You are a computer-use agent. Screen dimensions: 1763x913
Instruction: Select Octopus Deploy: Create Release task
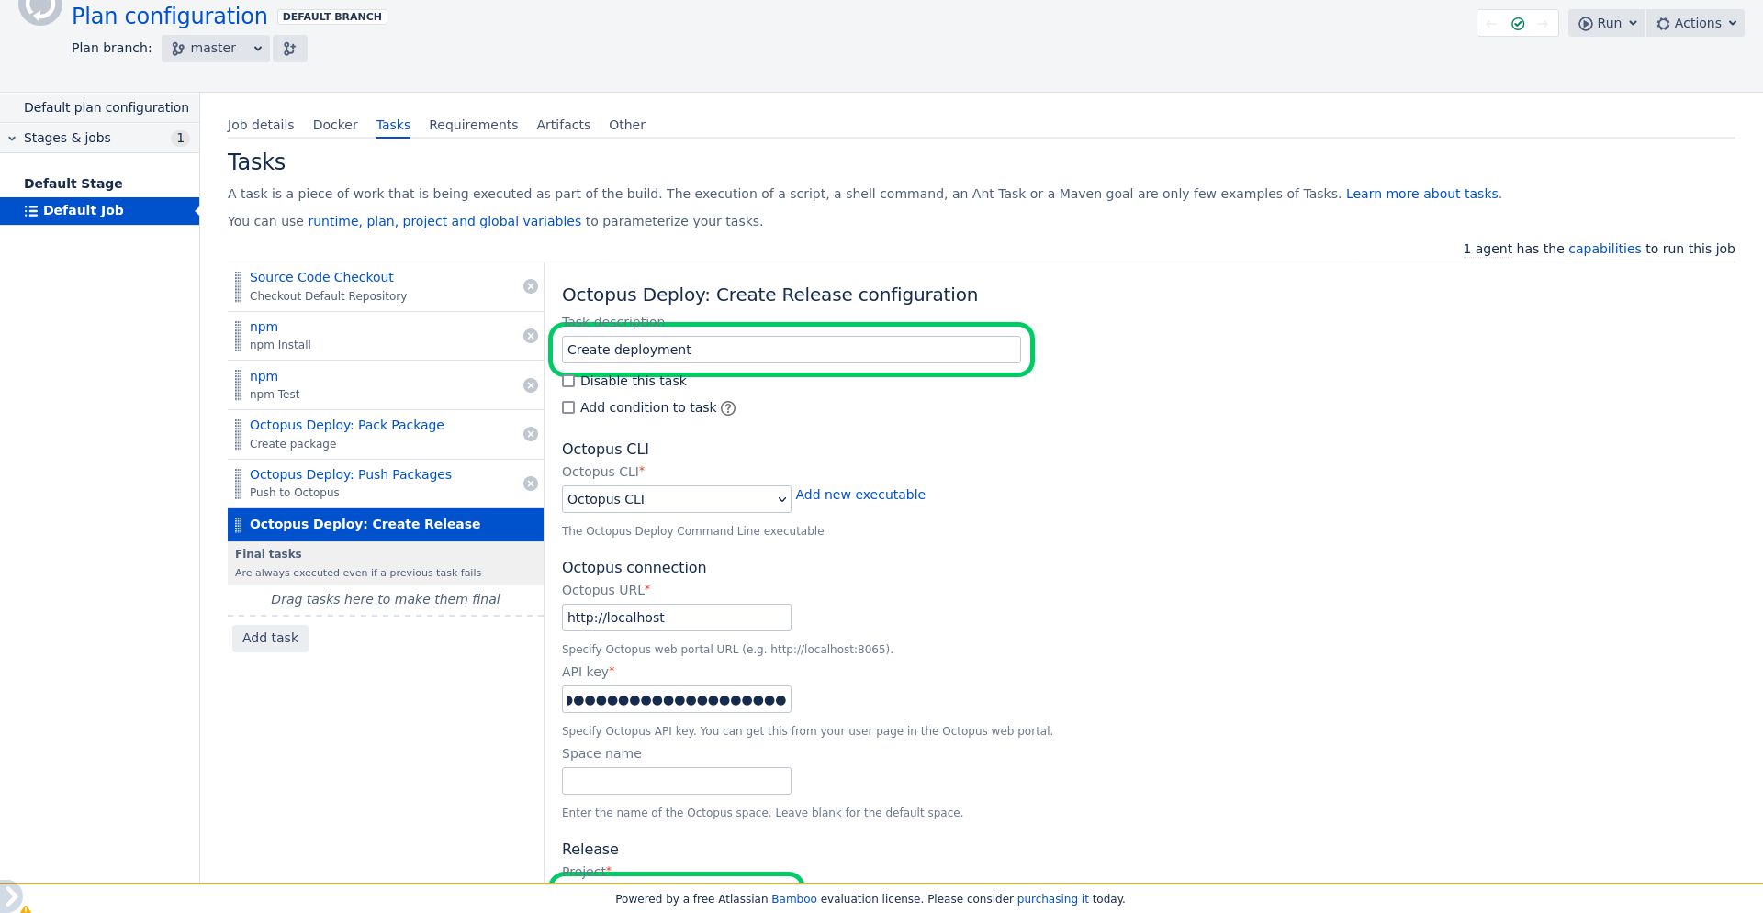click(386, 524)
